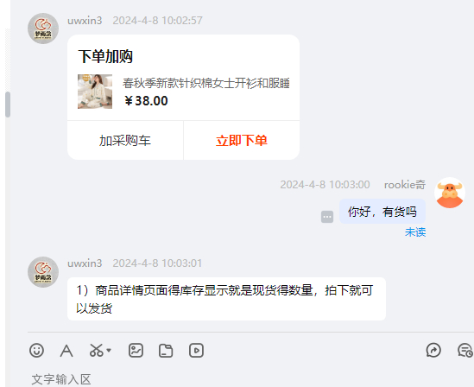Open font formatting (A) options
The height and width of the screenshot is (387, 474).
pyautogui.click(x=66, y=351)
